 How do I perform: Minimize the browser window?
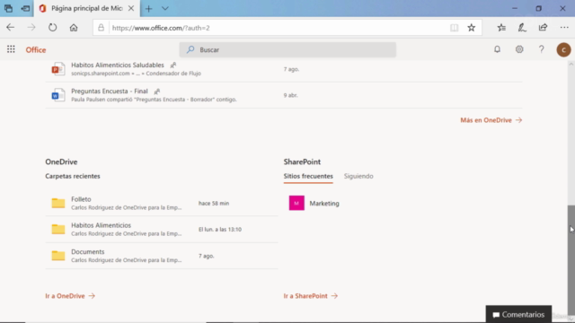click(x=515, y=8)
